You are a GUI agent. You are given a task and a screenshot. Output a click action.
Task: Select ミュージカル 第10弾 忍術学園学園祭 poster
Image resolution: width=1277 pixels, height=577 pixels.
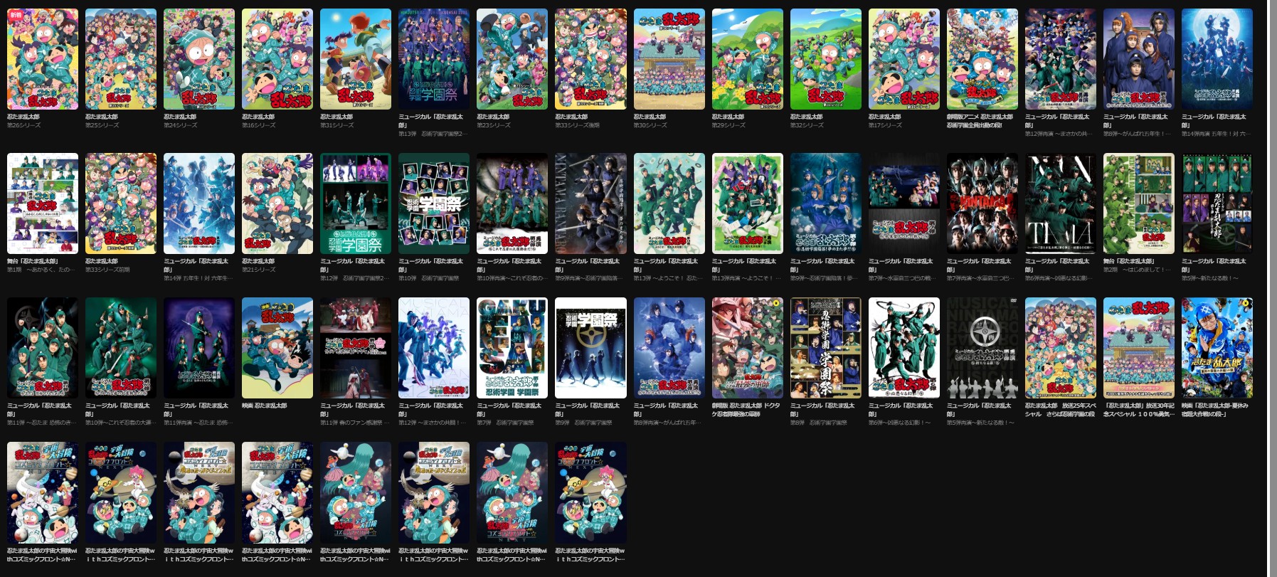tap(434, 203)
